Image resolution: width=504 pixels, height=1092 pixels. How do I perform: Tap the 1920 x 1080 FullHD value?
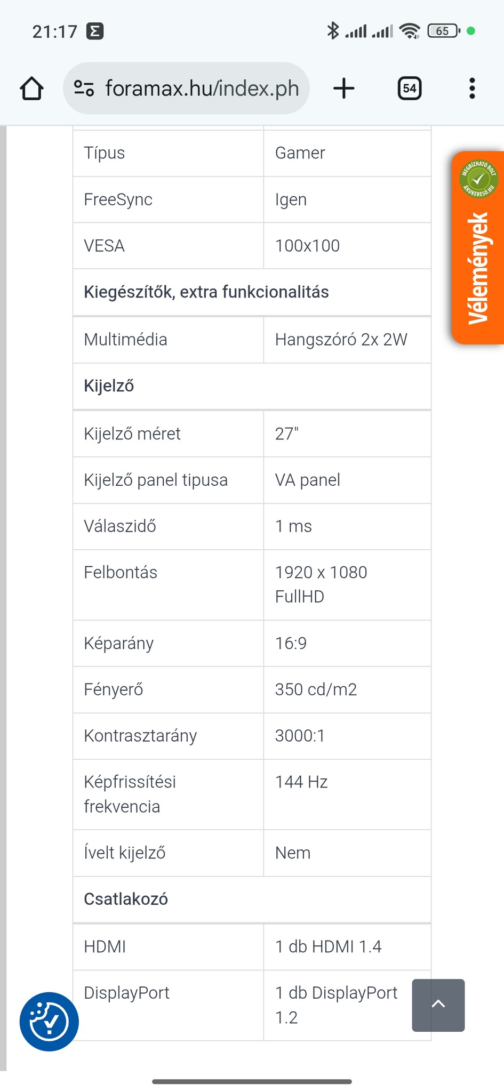(321, 584)
